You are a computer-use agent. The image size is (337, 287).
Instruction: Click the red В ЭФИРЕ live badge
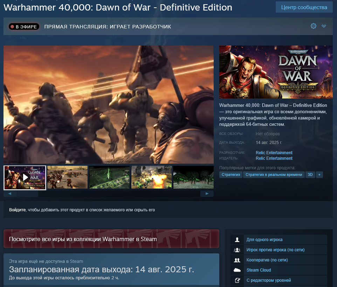[24, 27]
